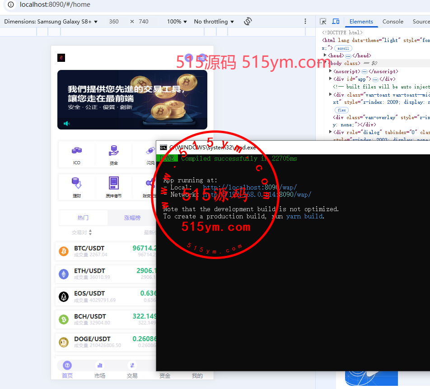This screenshot has width=430, height=389.
Task: Click the rotate device icon in toolbar
Action: point(248,21)
